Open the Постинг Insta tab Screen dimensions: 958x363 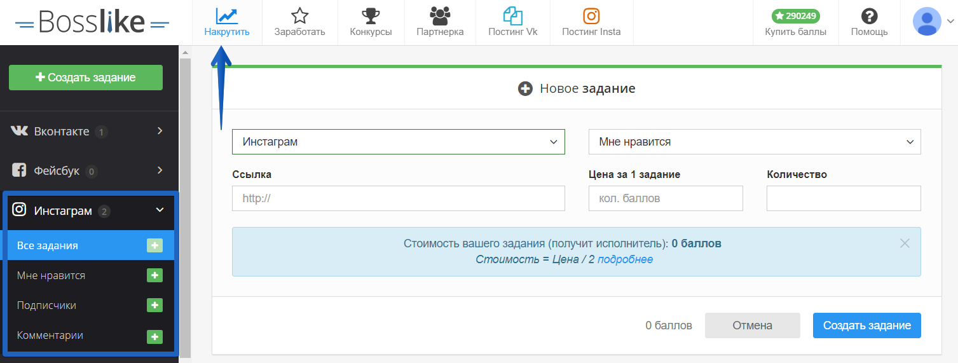tap(591, 23)
